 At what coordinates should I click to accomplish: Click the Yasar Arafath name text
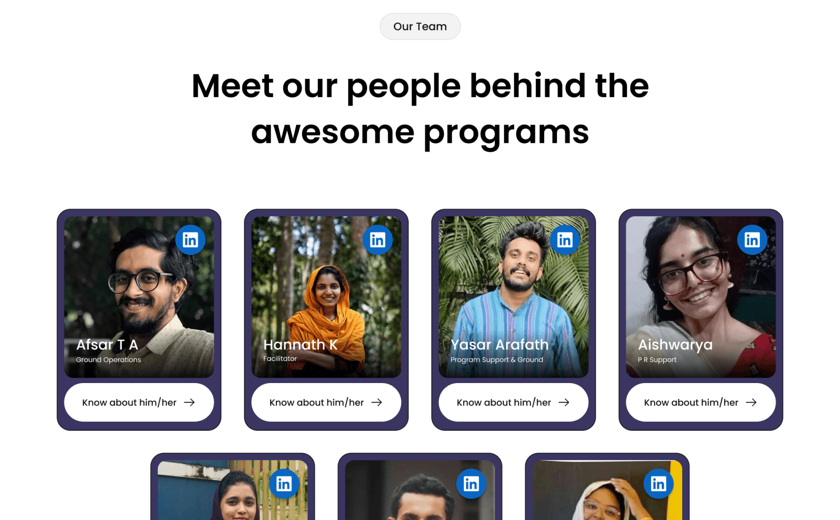pyautogui.click(x=499, y=344)
